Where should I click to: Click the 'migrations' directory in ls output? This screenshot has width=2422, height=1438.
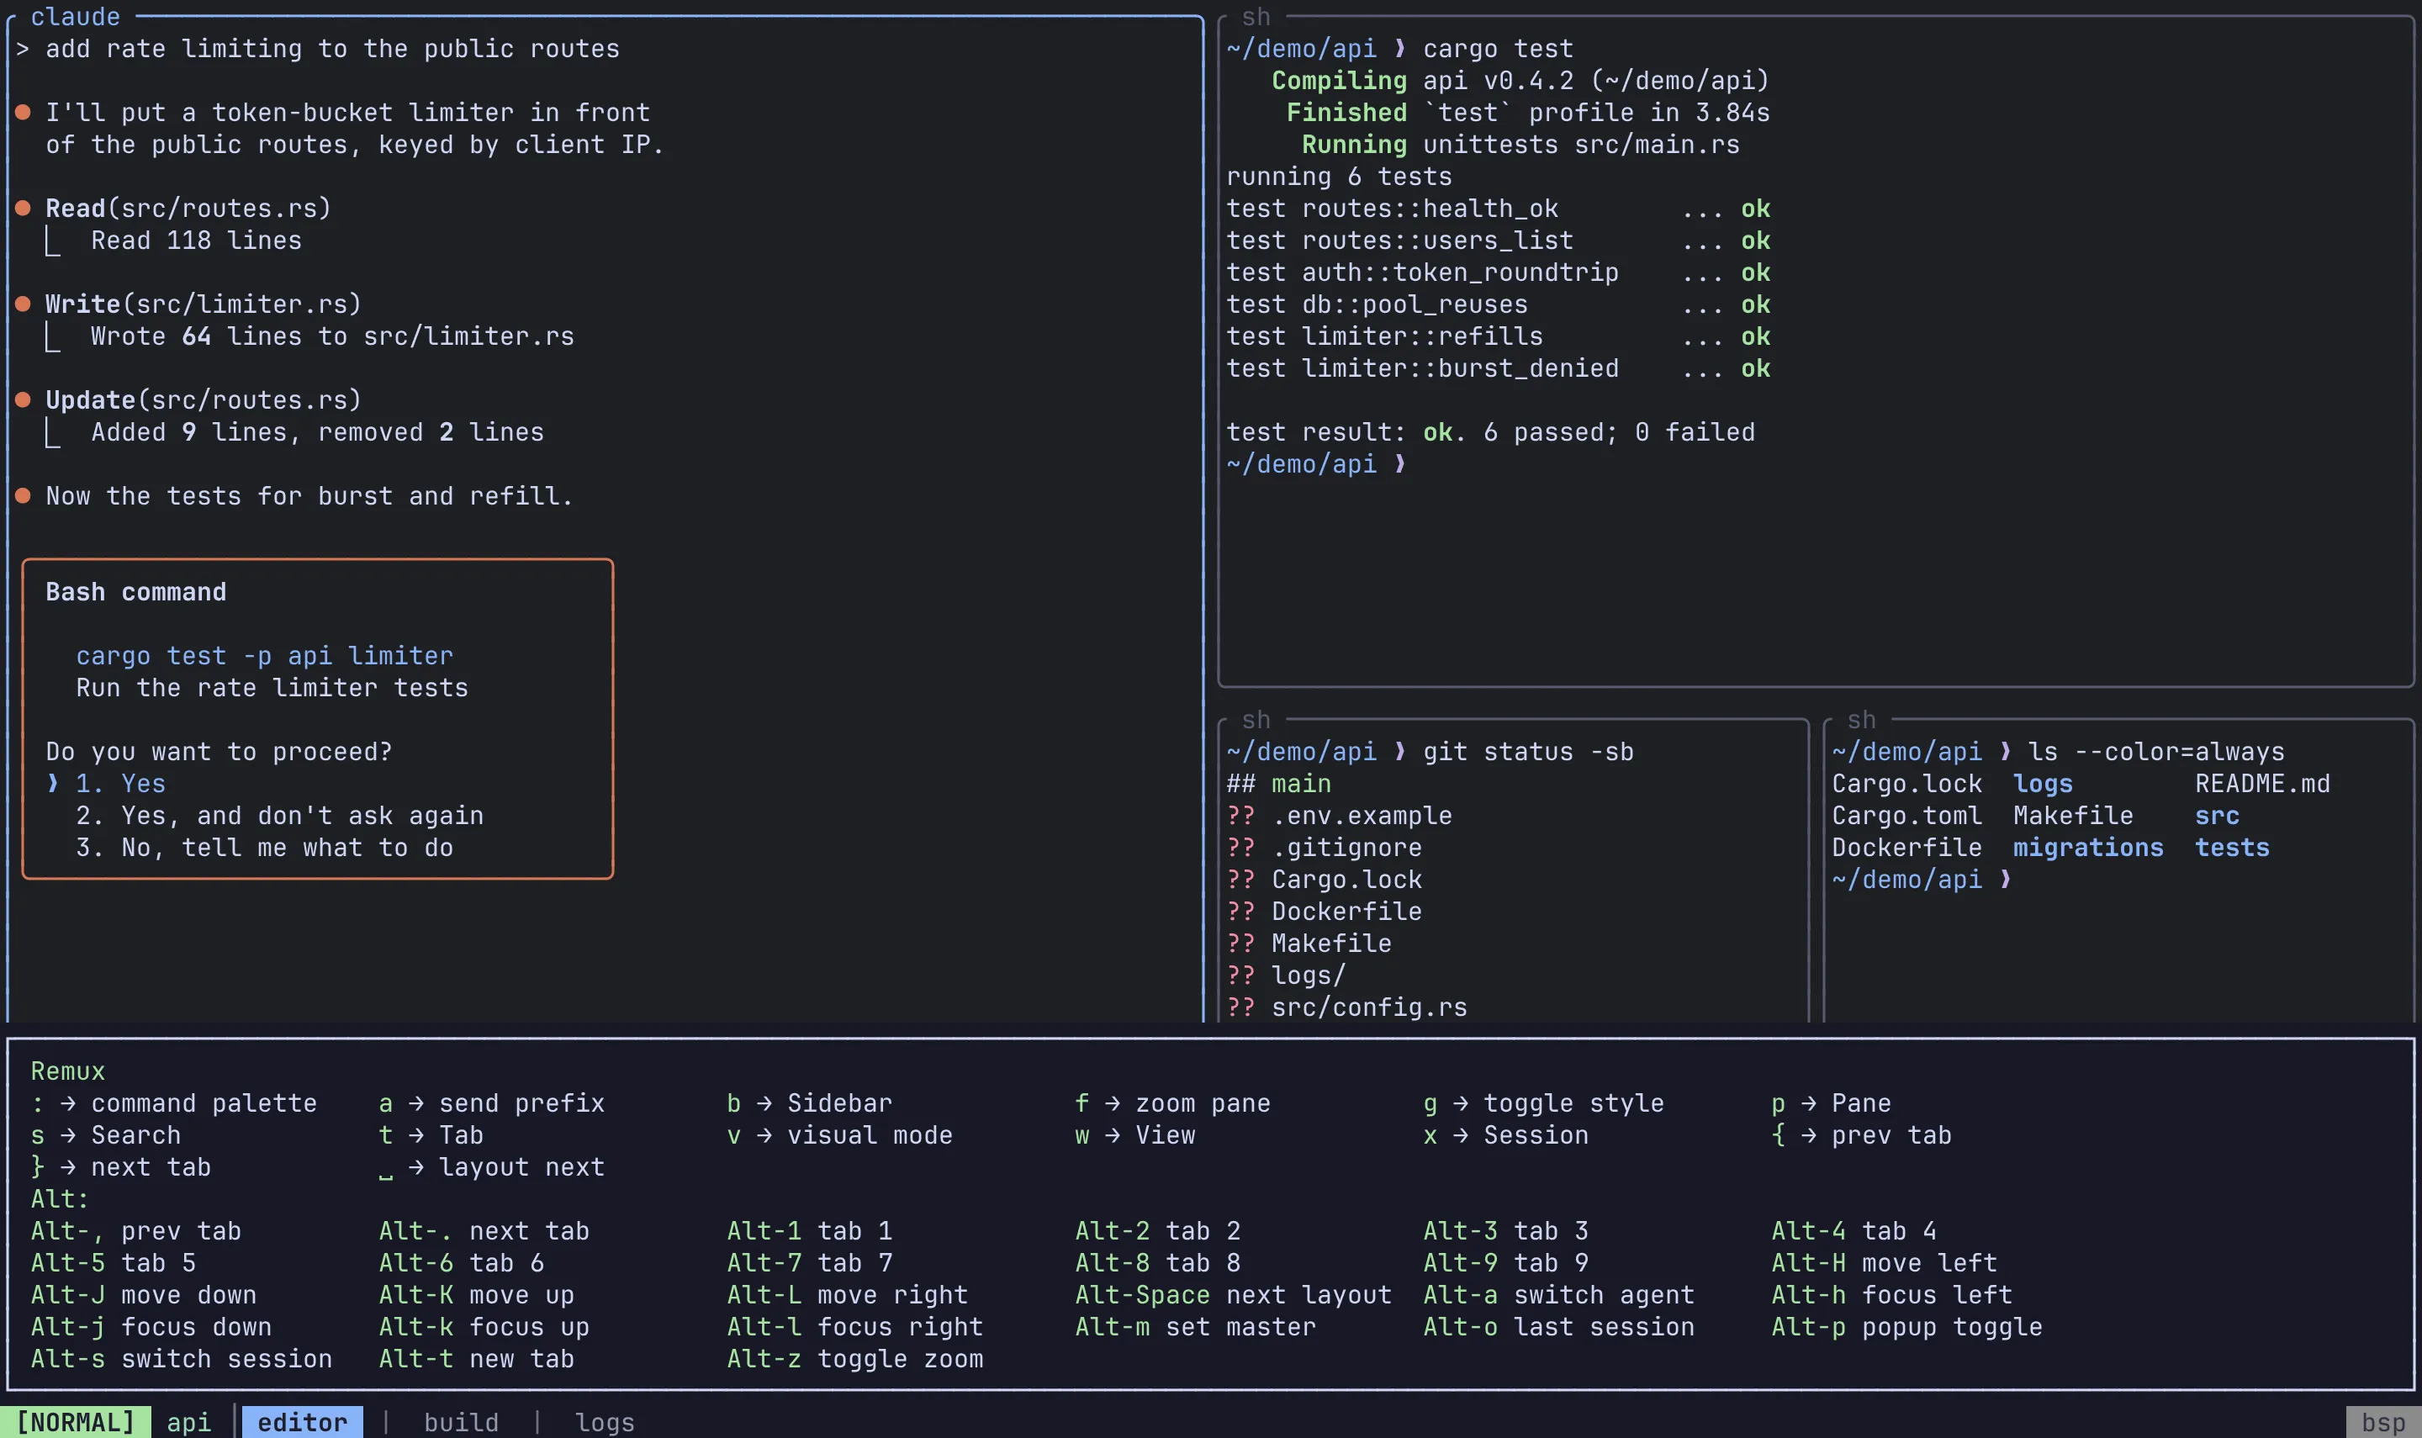point(2088,848)
